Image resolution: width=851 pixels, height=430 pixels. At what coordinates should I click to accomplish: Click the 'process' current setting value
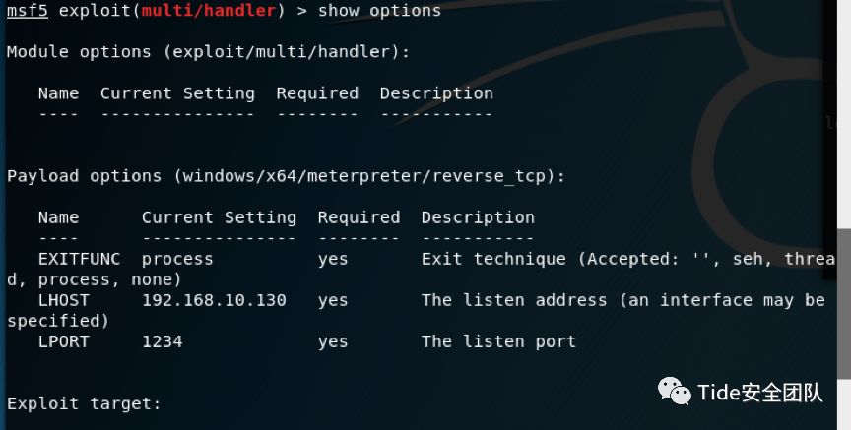177,259
